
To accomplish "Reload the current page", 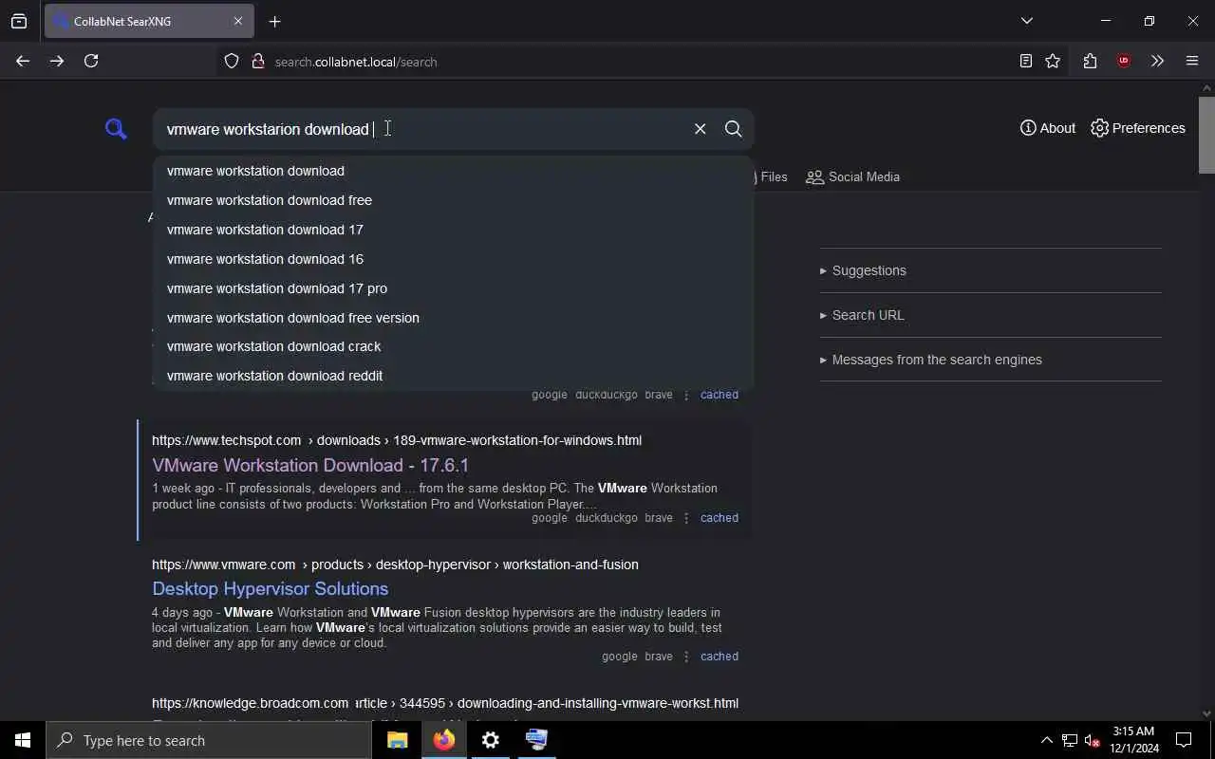I will pos(91,61).
